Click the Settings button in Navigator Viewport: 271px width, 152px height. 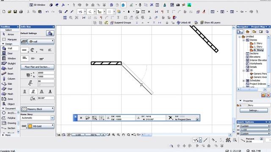254,110
